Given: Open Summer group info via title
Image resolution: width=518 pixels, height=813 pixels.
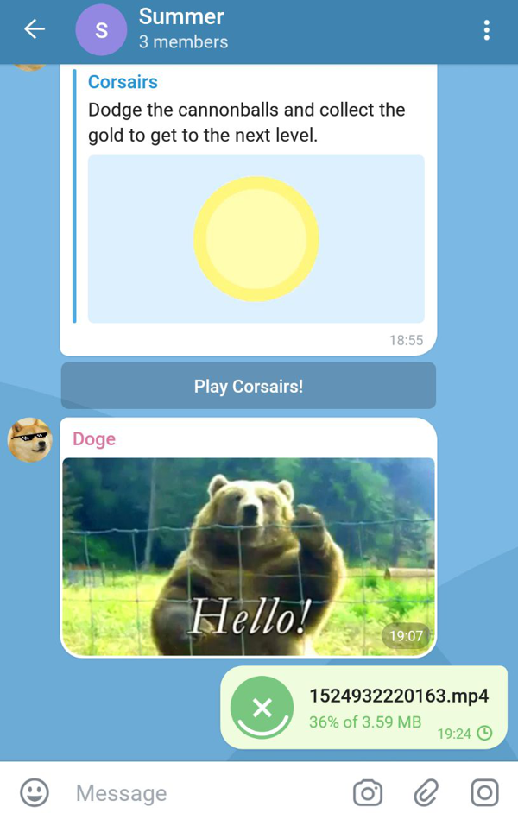Looking at the screenshot, I should pos(181,17).
